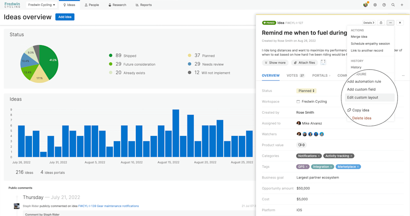
Task: Click the share/export icon in idea panel
Action: point(381,23)
